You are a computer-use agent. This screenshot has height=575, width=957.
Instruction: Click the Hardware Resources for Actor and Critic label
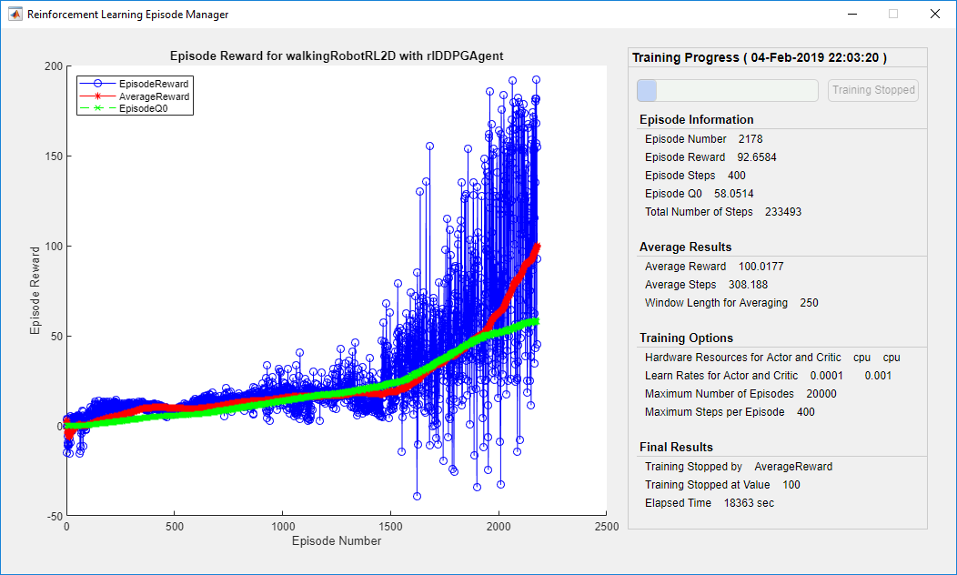(x=743, y=358)
